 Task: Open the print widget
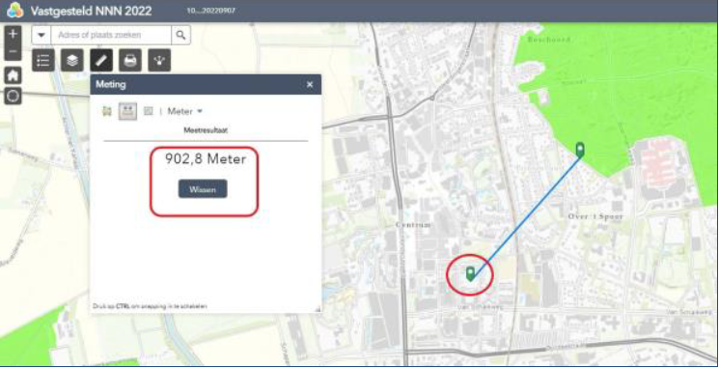pos(130,61)
